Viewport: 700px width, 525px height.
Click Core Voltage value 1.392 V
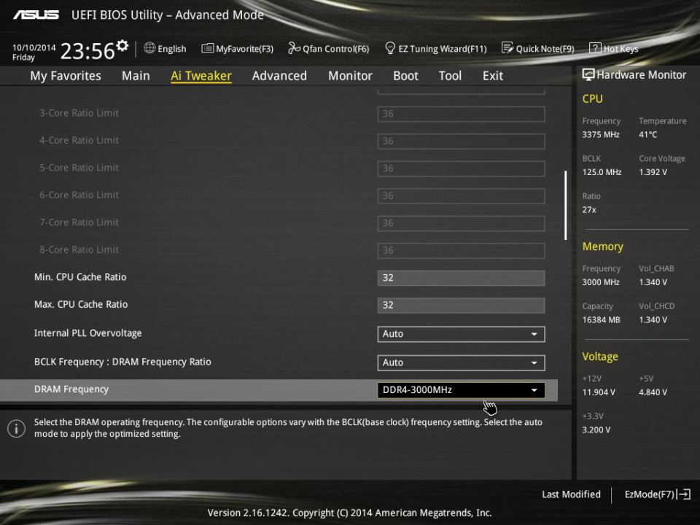click(653, 172)
